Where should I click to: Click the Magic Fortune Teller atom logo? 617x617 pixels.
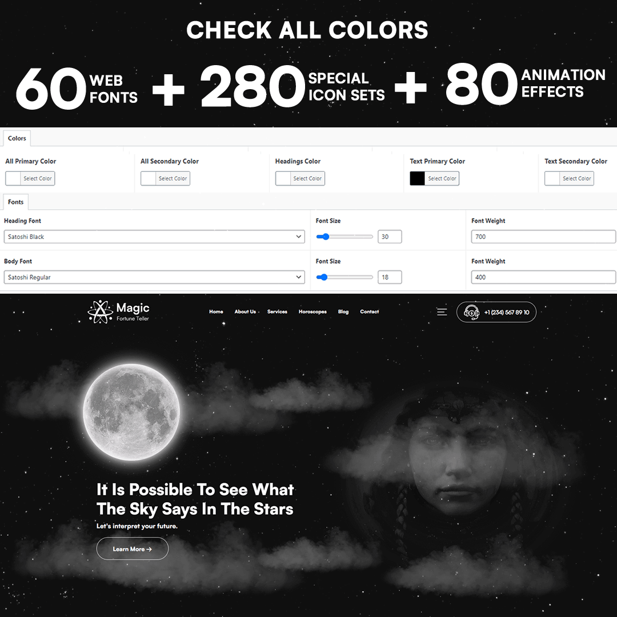click(x=100, y=312)
